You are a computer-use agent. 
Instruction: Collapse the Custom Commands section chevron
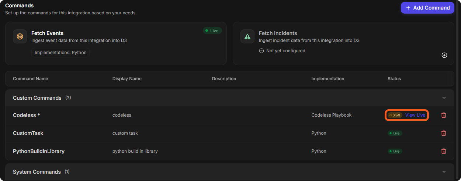point(444,98)
